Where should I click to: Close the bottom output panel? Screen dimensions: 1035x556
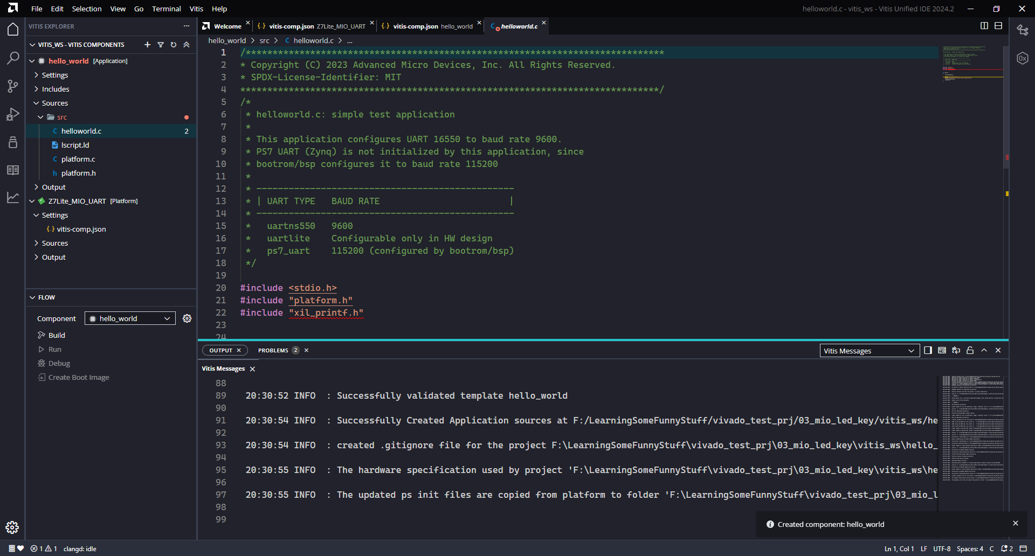(998, 350)
